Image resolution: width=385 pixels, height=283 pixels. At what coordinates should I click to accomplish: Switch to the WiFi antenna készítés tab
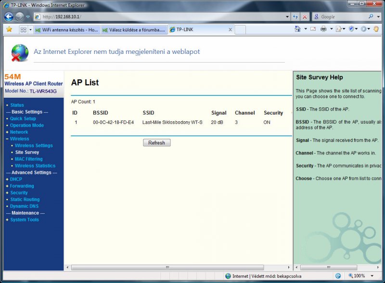point(67,30)
